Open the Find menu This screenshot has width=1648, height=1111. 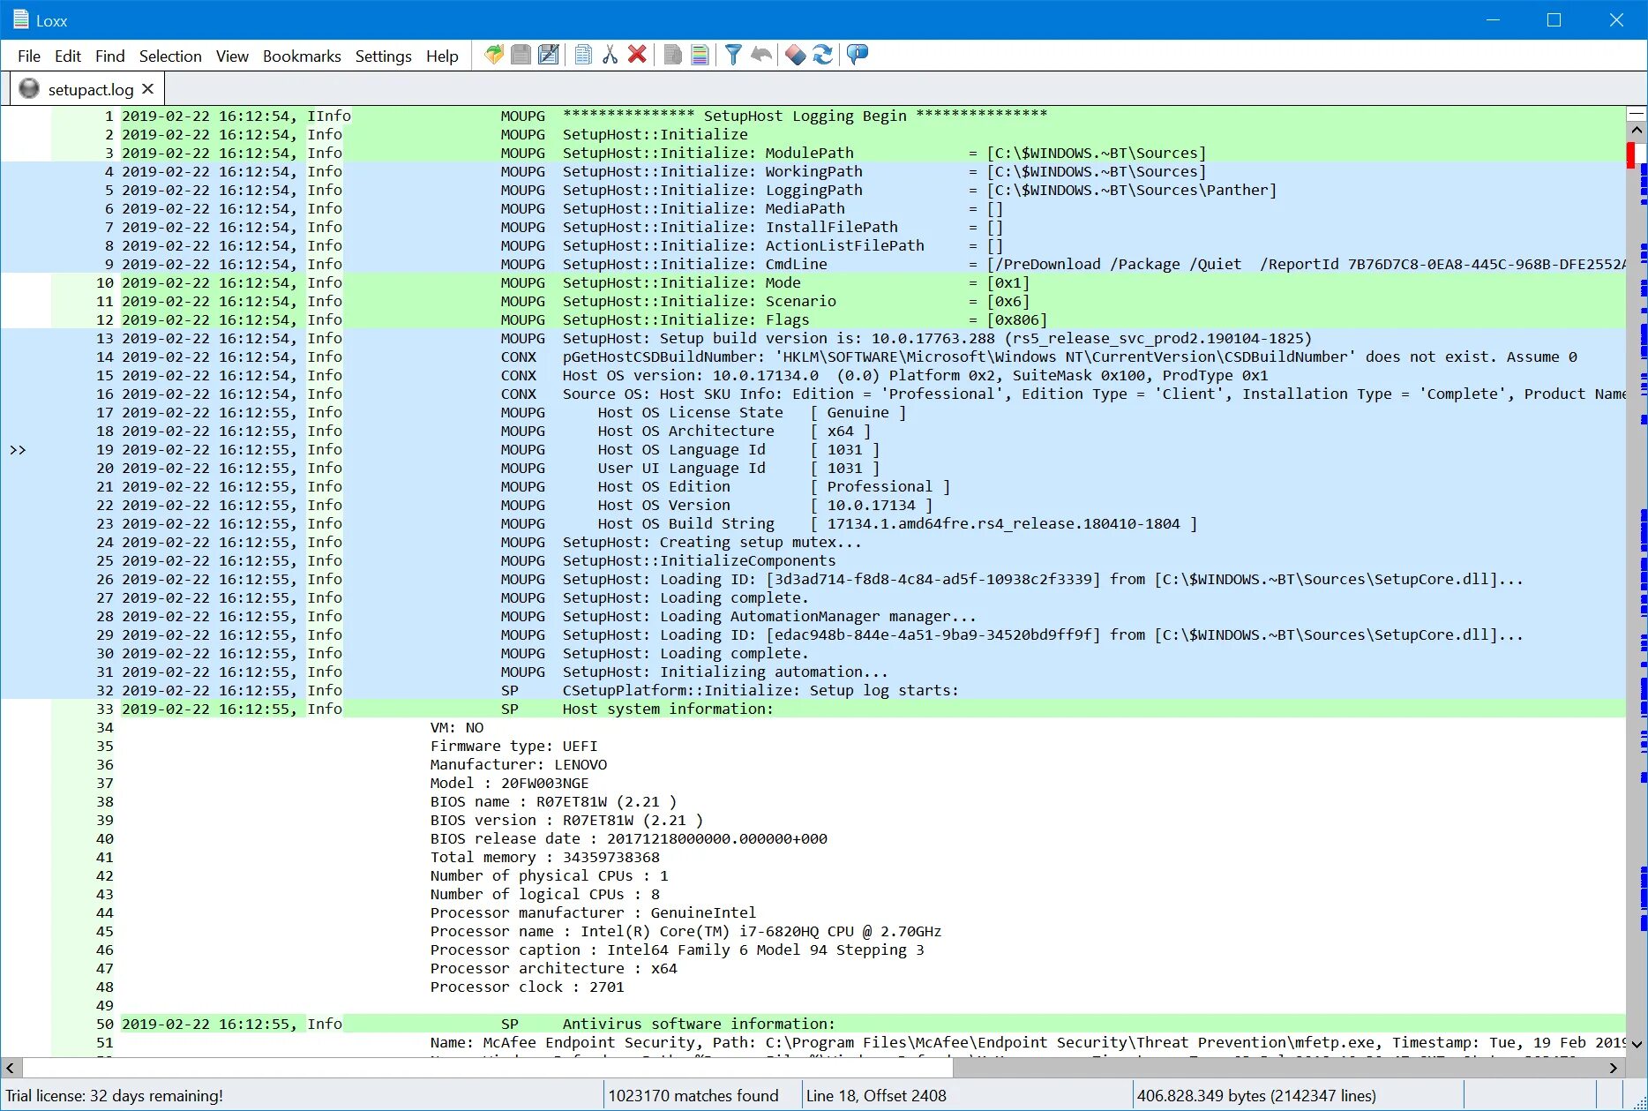click(x=110, y=56)
